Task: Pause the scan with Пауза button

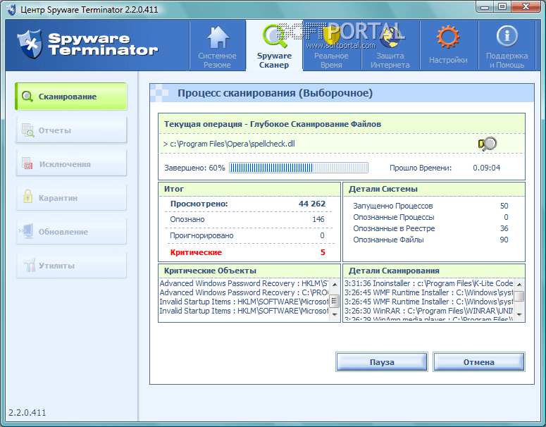Action: pos(382,362)
